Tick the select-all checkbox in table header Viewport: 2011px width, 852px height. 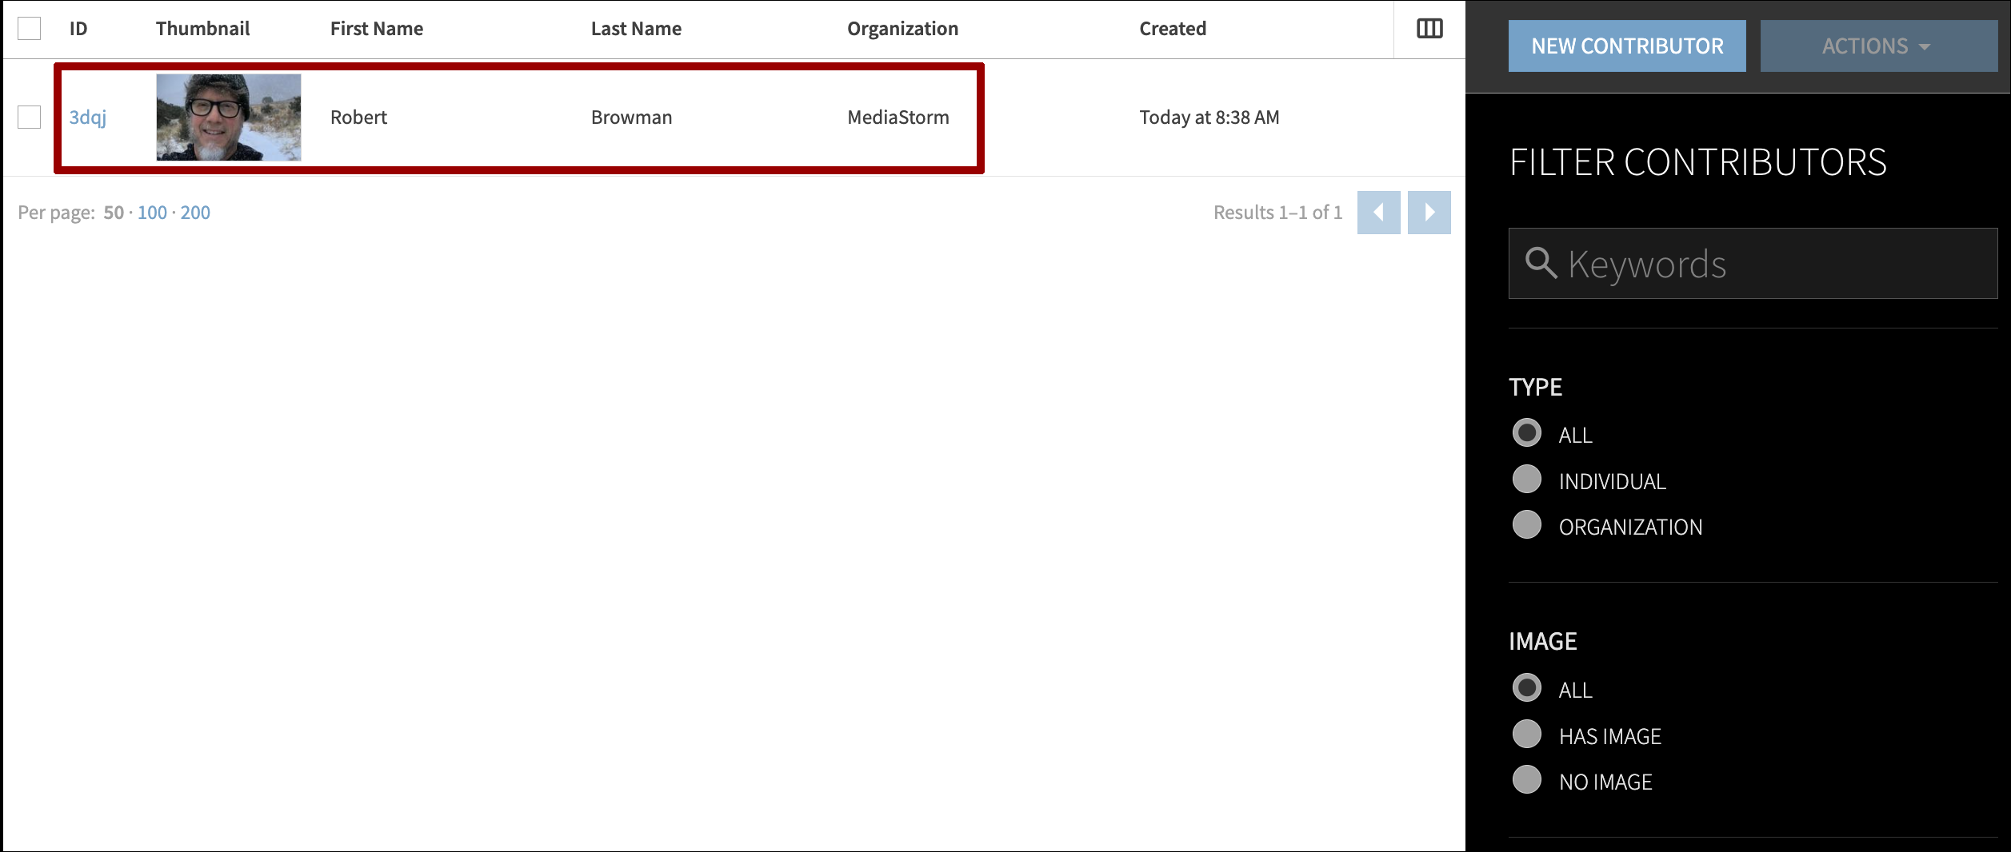point(30,29)
